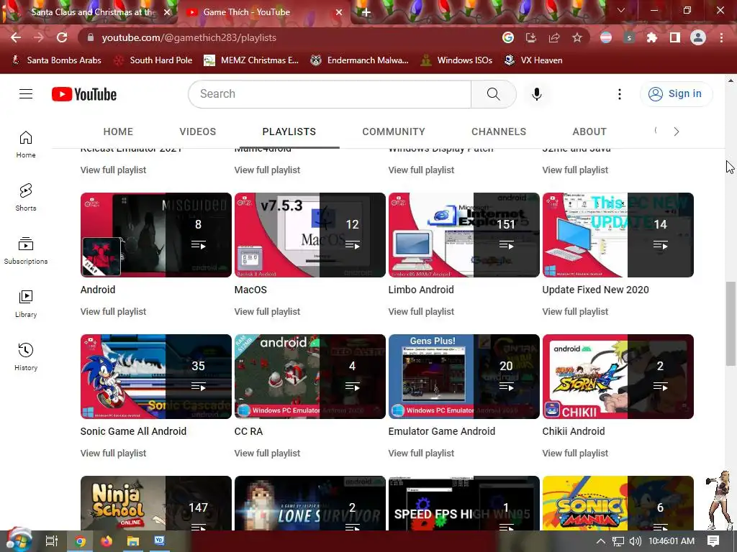This screenshot has height=552, width=737.
Task: Expand the tab search dropdown arrow
Action: [621, 10]
